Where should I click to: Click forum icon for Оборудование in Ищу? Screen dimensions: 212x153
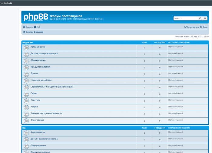coord(26,146)
